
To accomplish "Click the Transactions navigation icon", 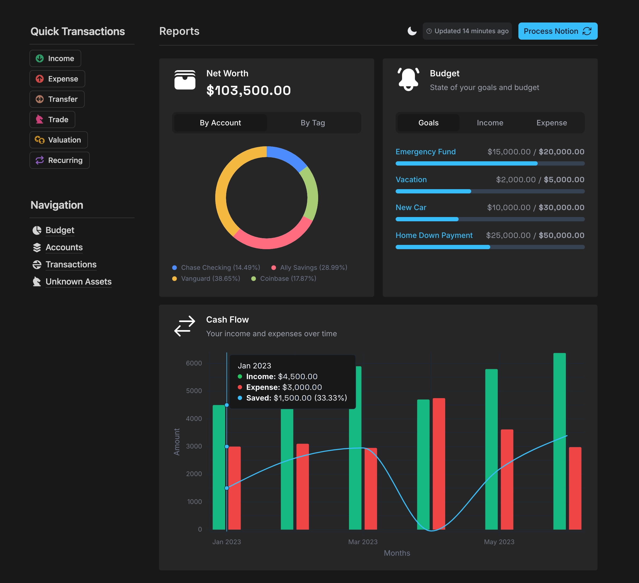I will pos(37,264).
